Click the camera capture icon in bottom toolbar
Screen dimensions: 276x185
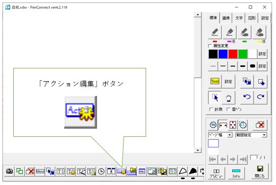9,171
